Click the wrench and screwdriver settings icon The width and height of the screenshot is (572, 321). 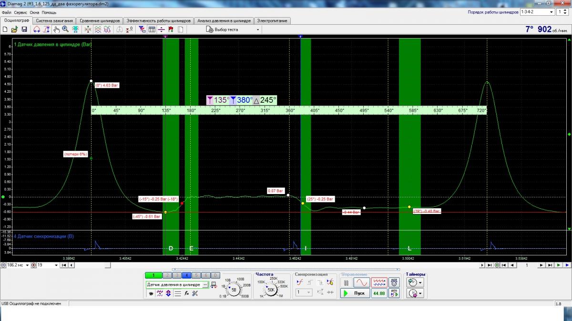[195, 293]
